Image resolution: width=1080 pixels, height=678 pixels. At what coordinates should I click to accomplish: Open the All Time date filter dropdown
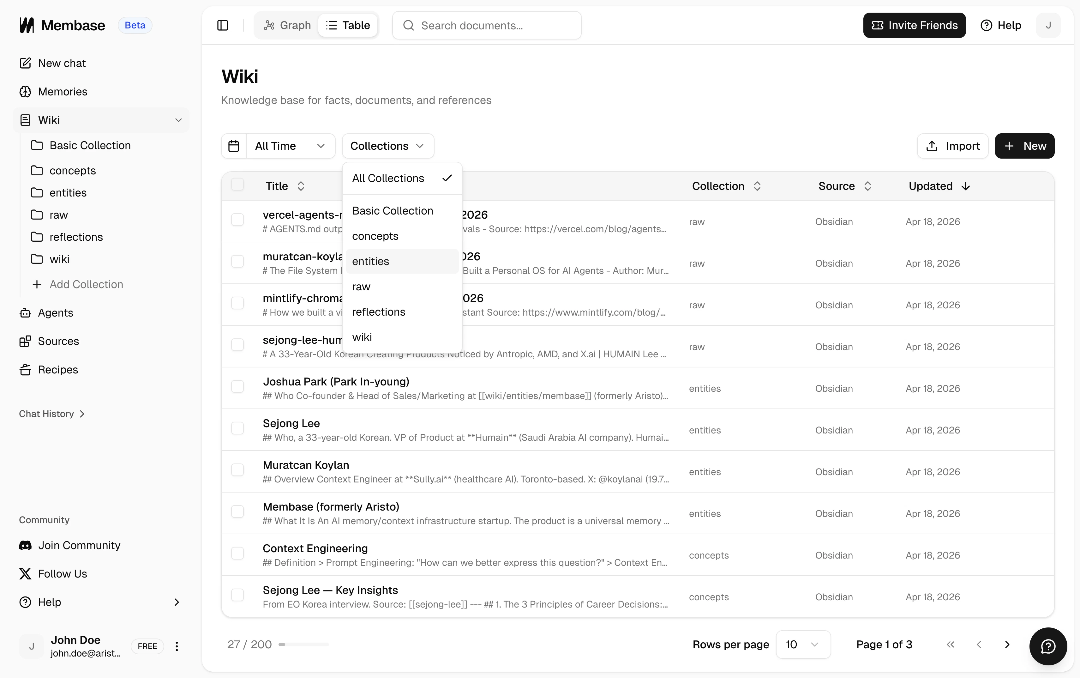pos(291,146)
